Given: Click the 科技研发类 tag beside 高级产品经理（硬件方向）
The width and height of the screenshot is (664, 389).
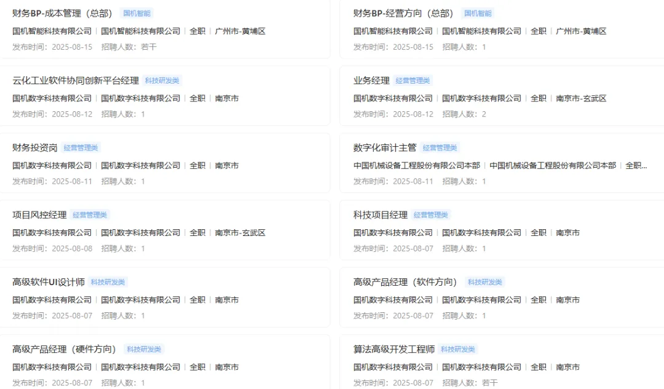Looking at the screenshot, I should [144, 349].
